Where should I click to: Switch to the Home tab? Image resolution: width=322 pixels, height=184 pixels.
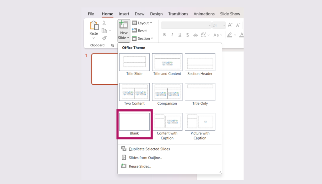point(108,14)
